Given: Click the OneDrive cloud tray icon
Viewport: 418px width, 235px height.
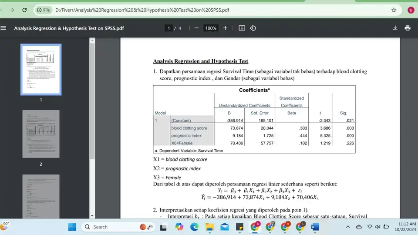Looking at the screenshot, I should pos(359,227).
